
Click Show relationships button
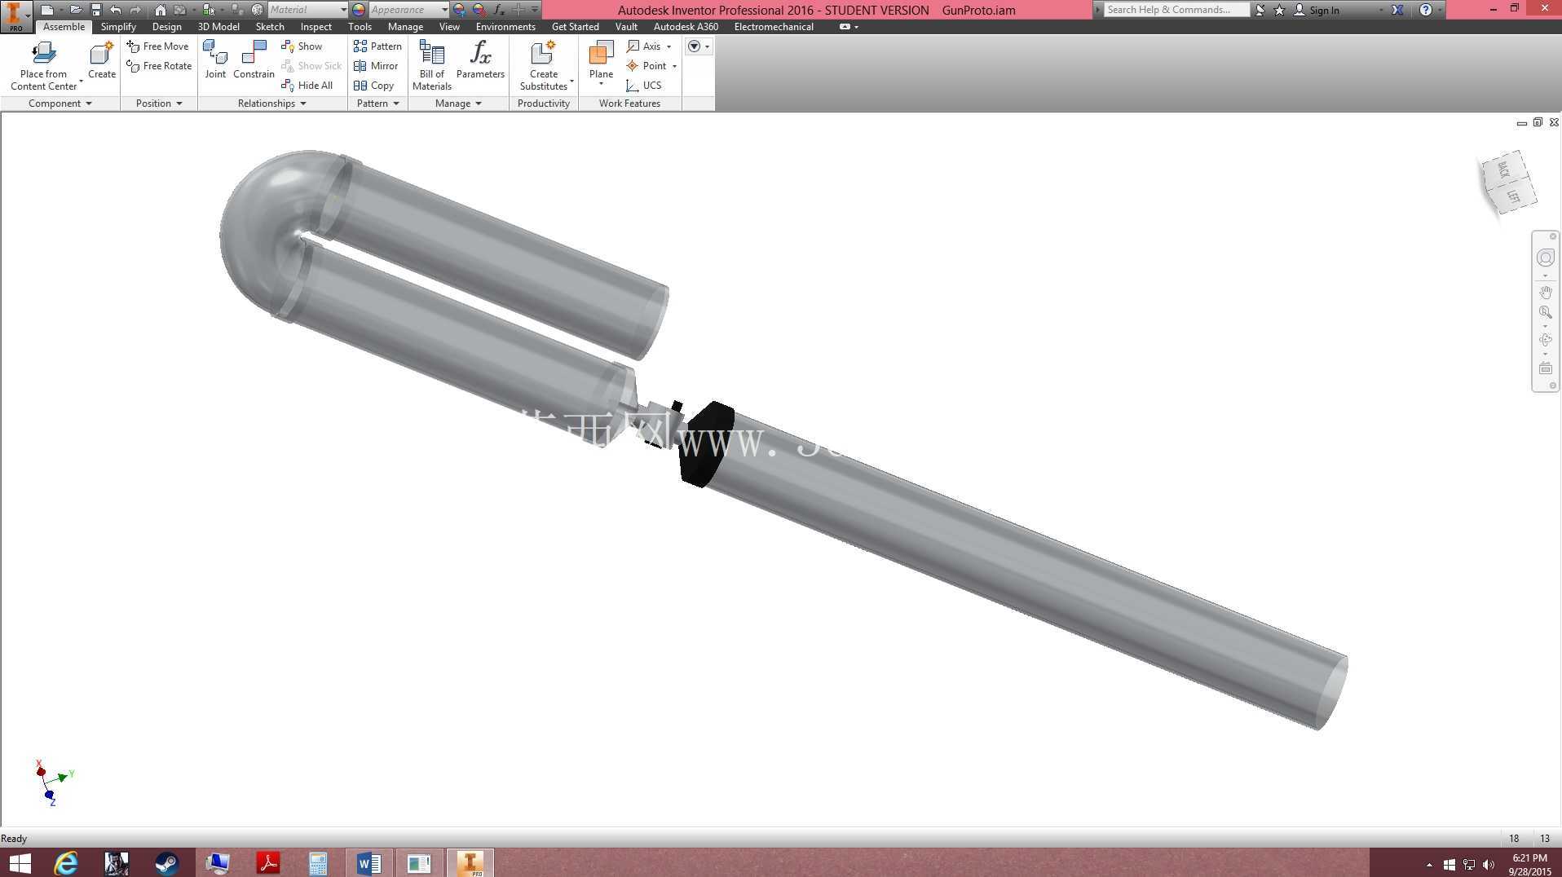pyautogui.click(x=302, y=46)
